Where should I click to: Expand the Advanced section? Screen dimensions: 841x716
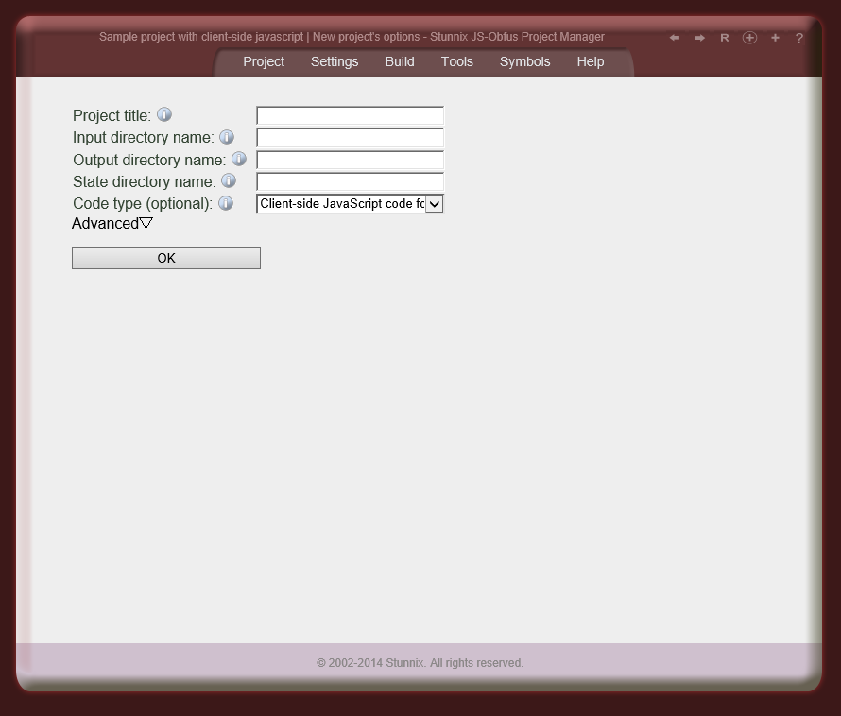tap(112, 224)
